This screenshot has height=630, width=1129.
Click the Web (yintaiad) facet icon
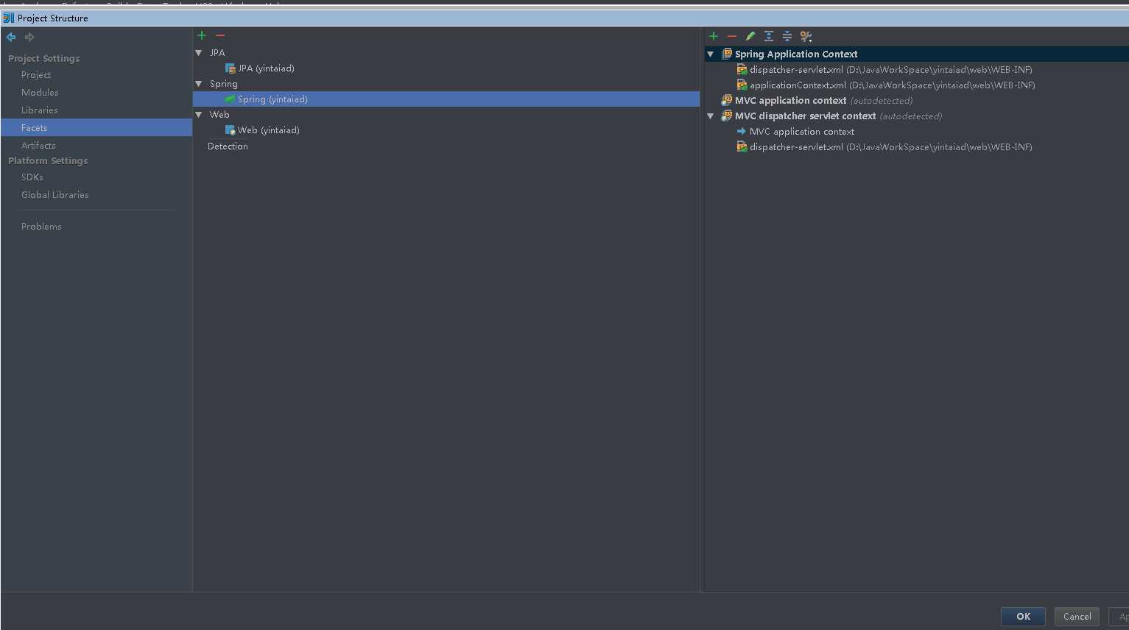[x=230, y=130]
